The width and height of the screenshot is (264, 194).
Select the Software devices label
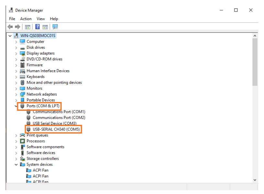coord(41,153)
